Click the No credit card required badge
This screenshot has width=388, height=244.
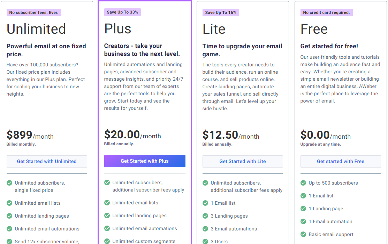pyautogui.click(x=326, y=12)
